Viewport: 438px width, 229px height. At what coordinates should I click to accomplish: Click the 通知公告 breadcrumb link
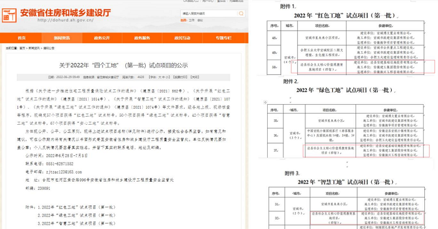49,48
